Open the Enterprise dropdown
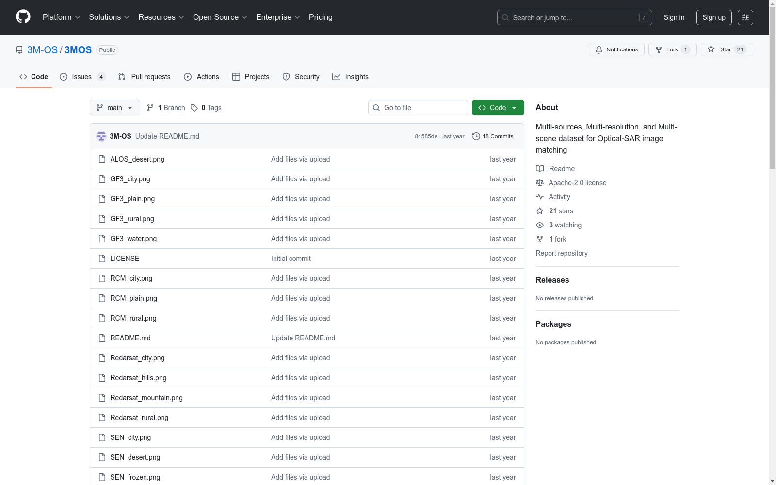776x485 pixels. coord(278,17)
